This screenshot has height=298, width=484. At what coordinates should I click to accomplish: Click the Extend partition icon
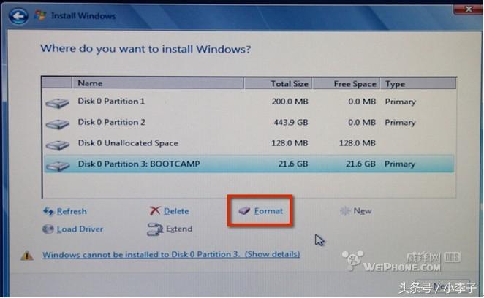(155, 229)
